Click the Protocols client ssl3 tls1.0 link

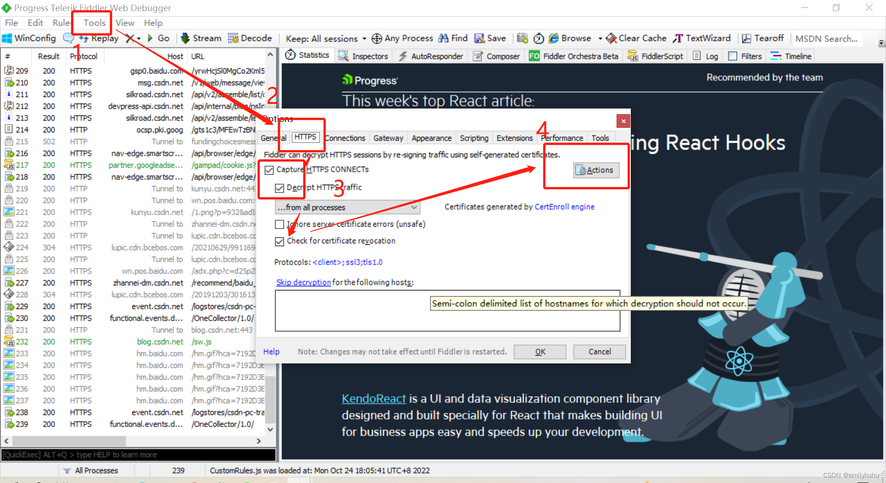pos(347,262)
